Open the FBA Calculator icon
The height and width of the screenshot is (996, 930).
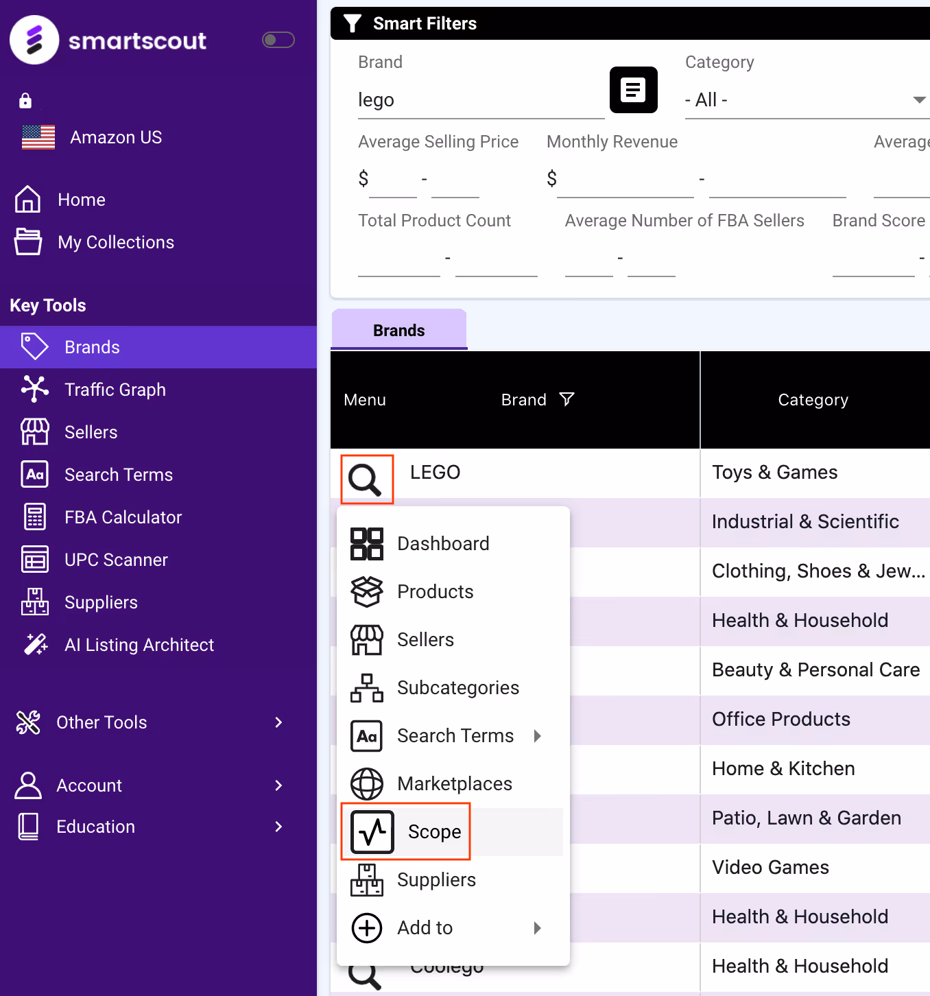[35, 517]
